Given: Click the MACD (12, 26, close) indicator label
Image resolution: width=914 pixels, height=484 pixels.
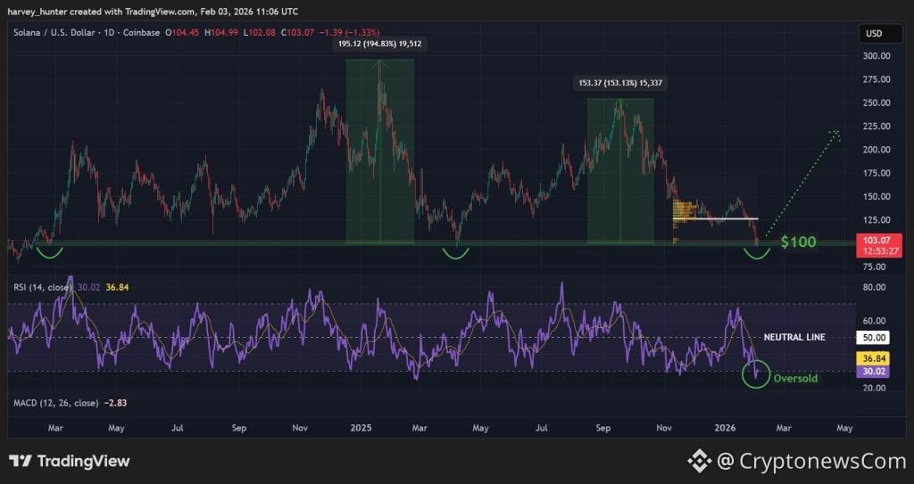Looking at the screenshot, I should pyautogui.click(x=56, y=403).
